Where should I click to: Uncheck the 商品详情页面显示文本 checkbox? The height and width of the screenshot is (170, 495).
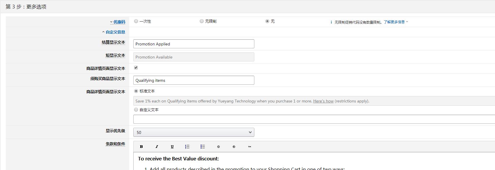click(x=136, y=68)
